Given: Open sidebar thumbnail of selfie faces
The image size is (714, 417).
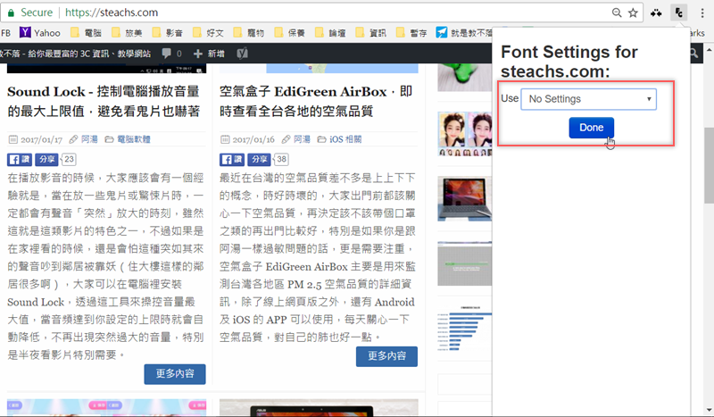Looking at the screenshot, I should [464, 134].
